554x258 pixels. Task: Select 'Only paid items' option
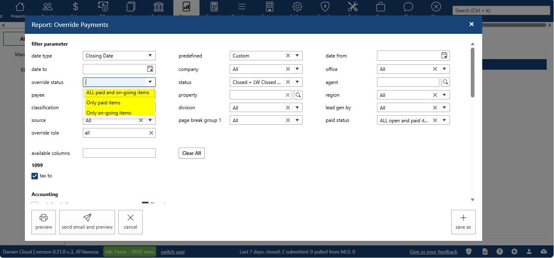click(x=104, y=103)
